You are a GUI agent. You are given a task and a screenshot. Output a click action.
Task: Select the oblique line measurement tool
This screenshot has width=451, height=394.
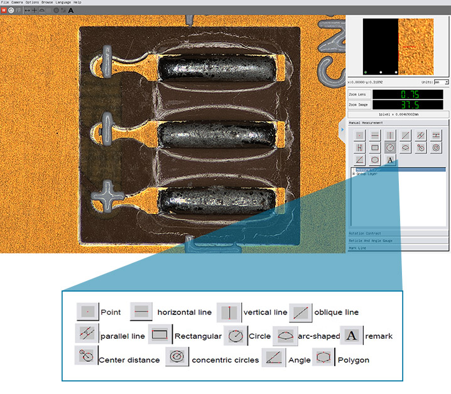pos(405,135)
